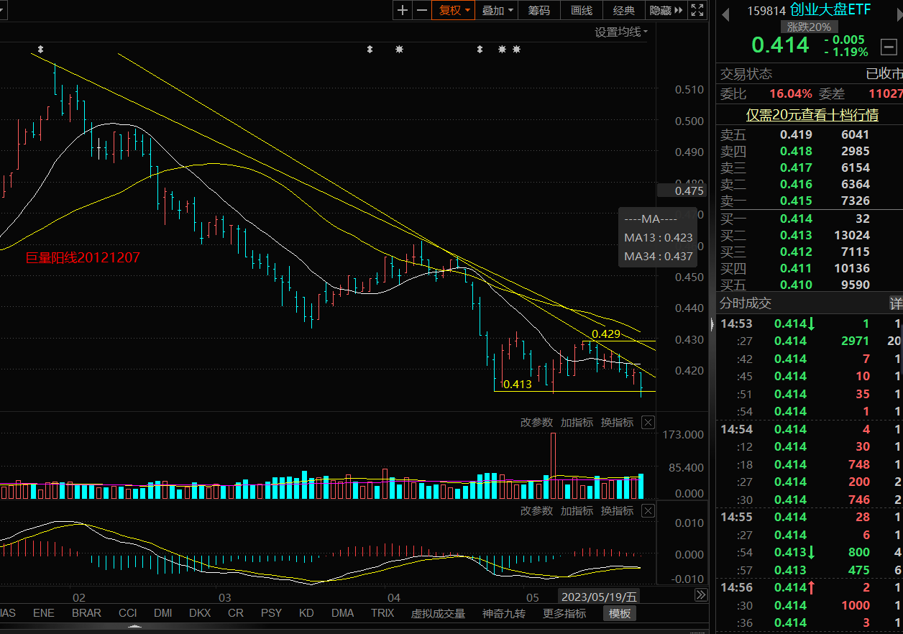Click the 隐藏 hide panel button
The width and height of the screenshot is (903, 634).
(x=666, y=10)
